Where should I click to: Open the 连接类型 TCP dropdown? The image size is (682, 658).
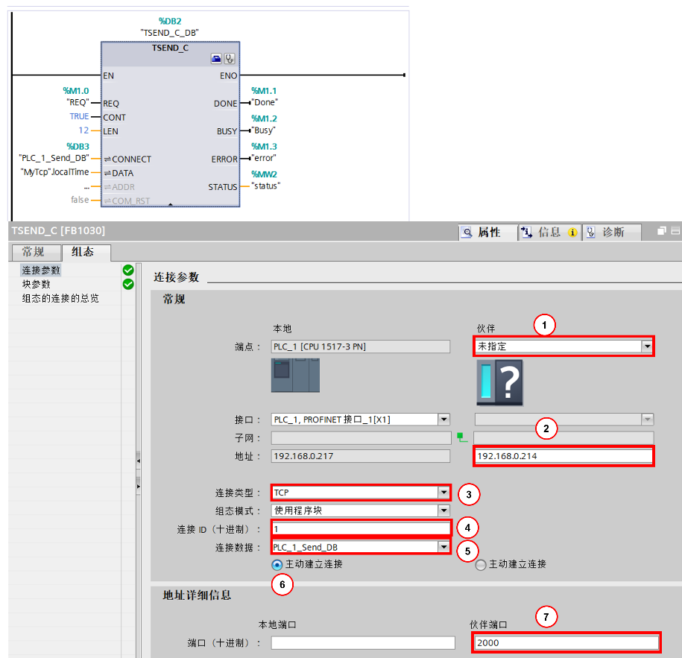(443, 493)
